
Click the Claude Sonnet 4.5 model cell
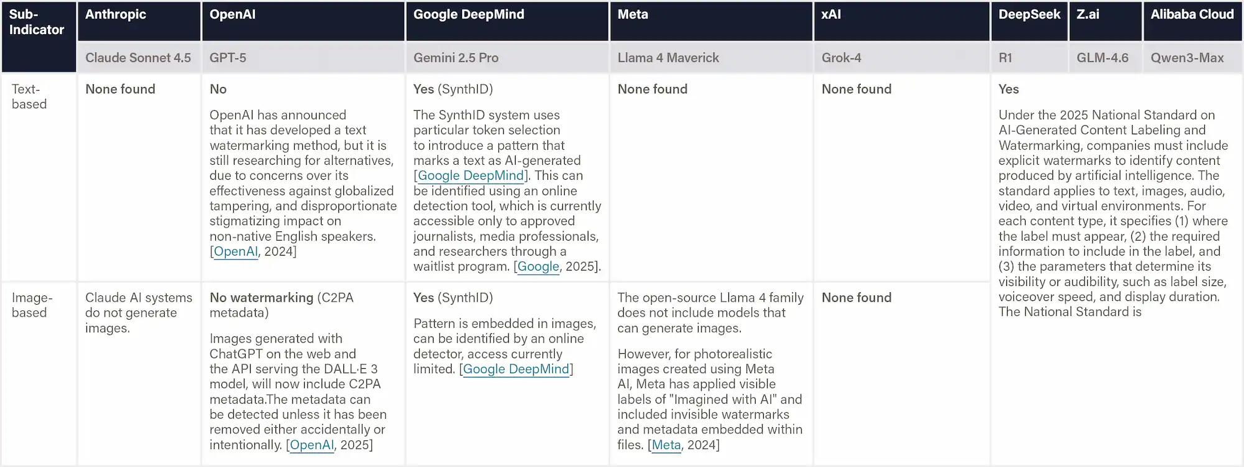138,58
